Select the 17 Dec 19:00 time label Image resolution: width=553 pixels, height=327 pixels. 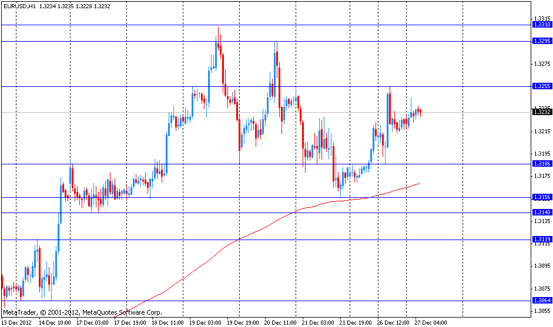(x=130, y=322)
